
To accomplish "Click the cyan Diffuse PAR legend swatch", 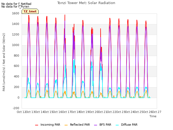I will coord(117,125).
